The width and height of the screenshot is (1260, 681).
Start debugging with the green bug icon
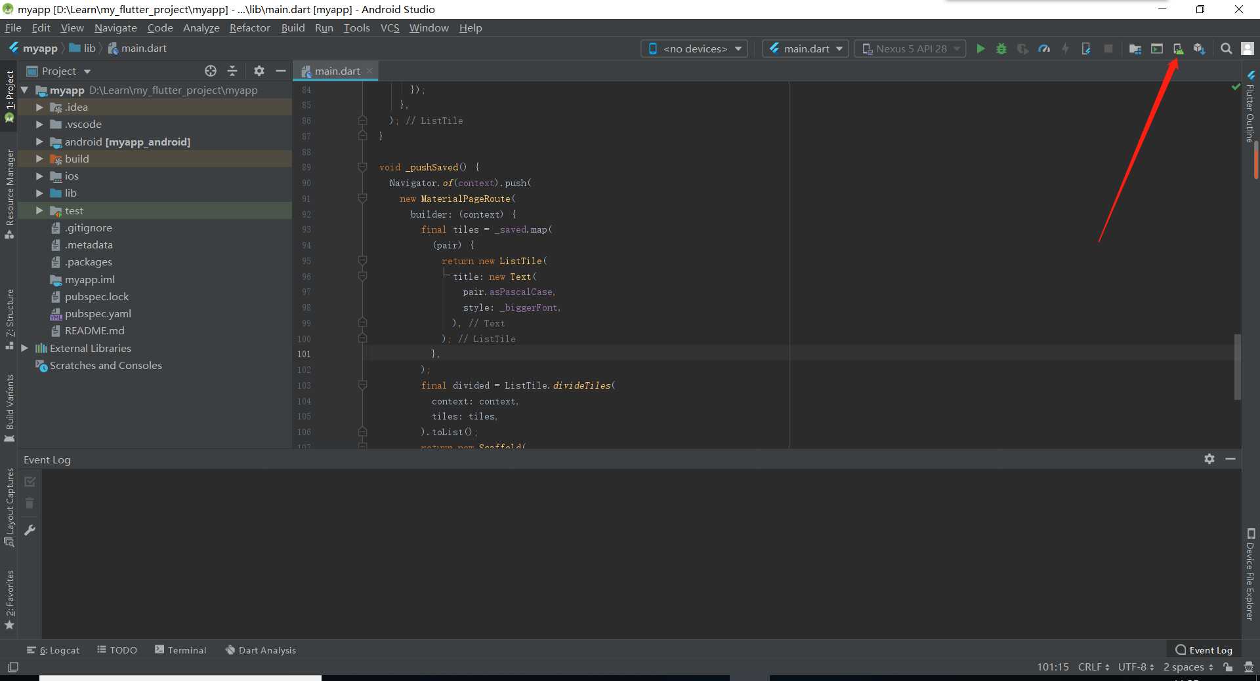click(1001, 49)
